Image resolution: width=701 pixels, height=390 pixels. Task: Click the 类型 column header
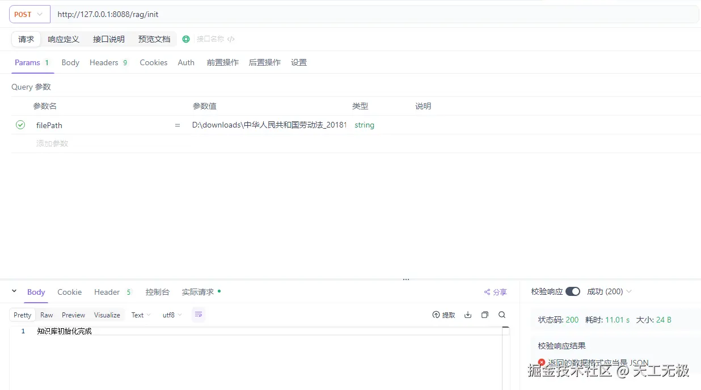tap(360, 106)
